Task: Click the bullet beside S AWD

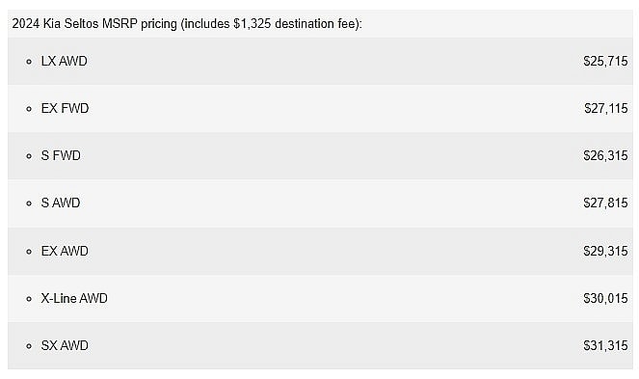Action: point(29,203)
